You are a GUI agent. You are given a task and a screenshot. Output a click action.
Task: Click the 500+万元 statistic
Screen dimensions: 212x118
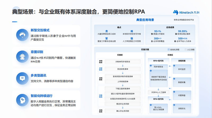coord(183,38)
